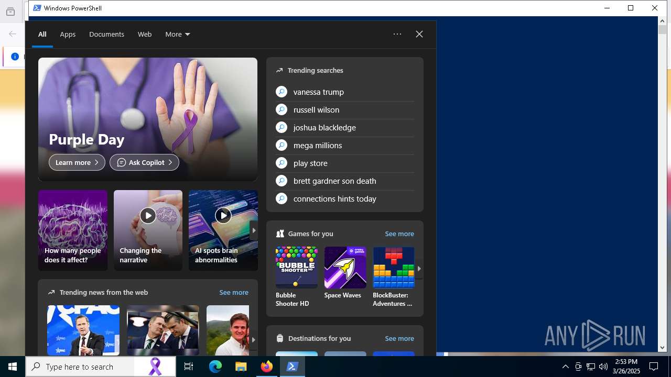
Task: Search trending 'play store'
Action: pos(310,163)
